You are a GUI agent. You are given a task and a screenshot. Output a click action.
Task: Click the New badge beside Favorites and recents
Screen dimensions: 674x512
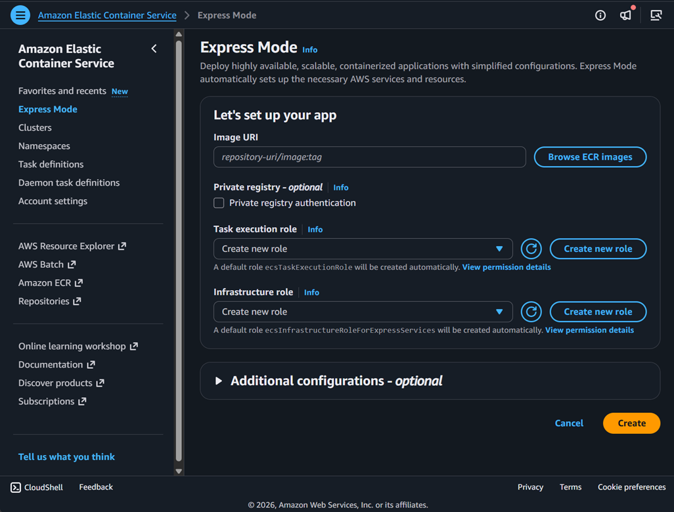[x=120, y=91]
